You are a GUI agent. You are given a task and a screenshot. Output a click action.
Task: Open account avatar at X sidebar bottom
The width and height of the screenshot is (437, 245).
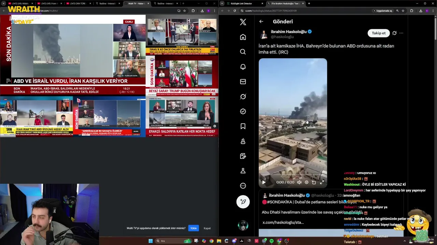[243, 225]
